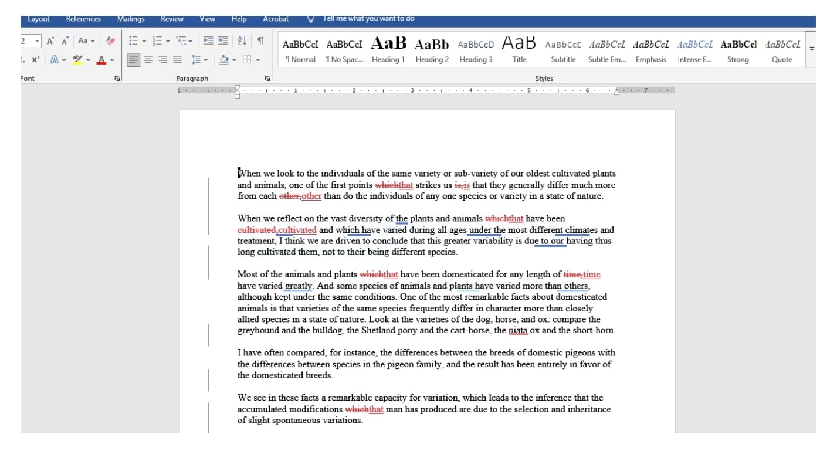Insert a bulleted list

133,41
